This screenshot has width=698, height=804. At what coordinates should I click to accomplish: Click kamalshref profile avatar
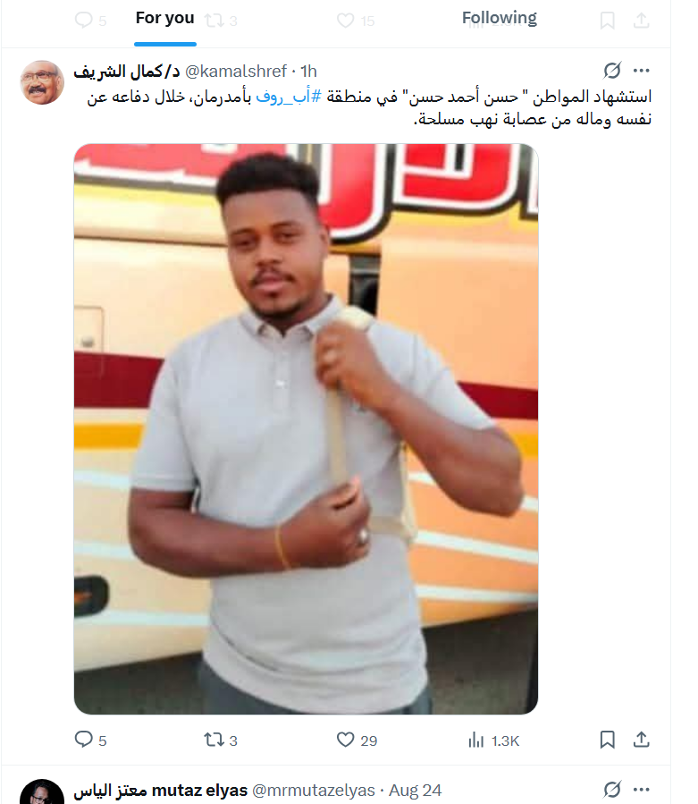[x=42, y=82]
